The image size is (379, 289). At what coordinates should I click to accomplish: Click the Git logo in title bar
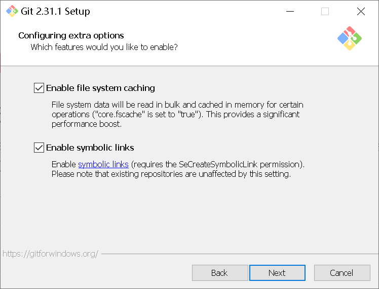pos(12,11)
